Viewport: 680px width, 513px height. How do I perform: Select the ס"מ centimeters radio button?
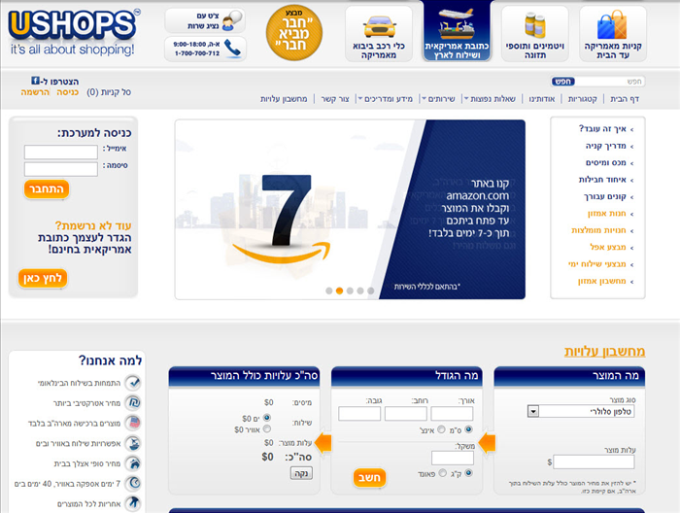coord(468,429)
